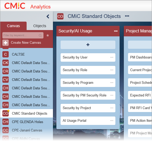The height and width of the screenshot is (141, 152).
Task: Open Security/AI Usage column options menu
Action: pos(116,31)
